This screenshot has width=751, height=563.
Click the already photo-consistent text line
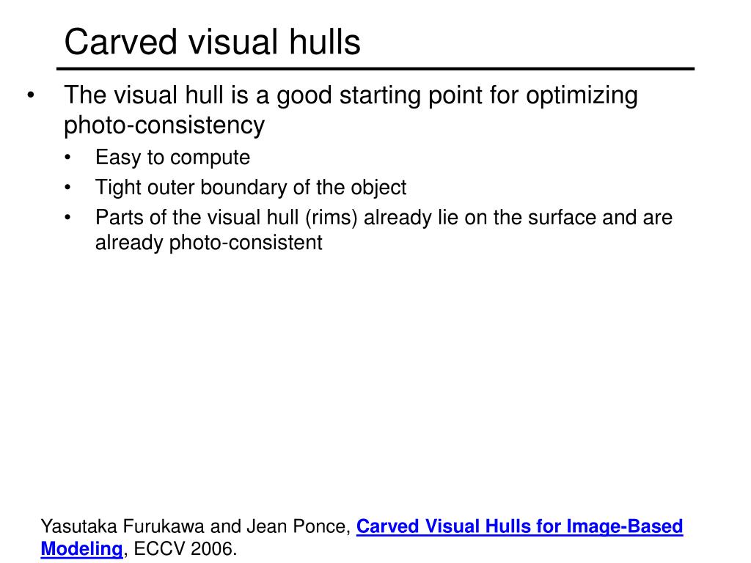point(209,242)
